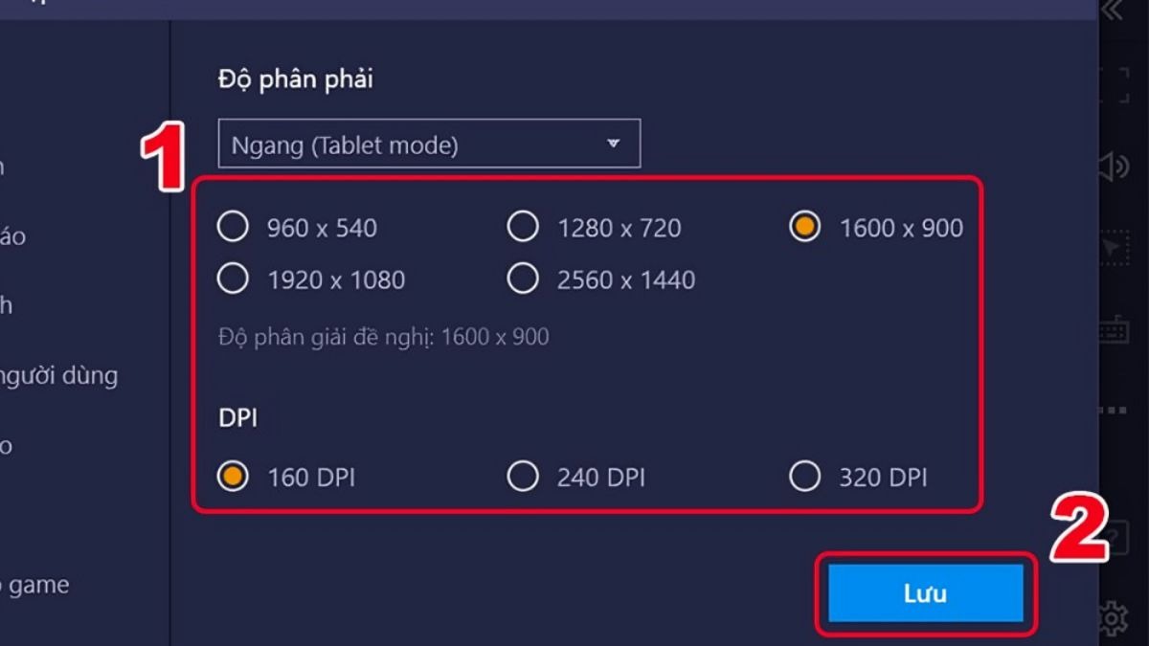Pick the 2560 x 1440 resolution
This screenshot has height=646, width=1149.
click(523, 279)
